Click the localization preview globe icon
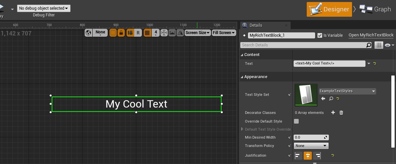The width and height of the screenshot is (396, 164). 89,33
